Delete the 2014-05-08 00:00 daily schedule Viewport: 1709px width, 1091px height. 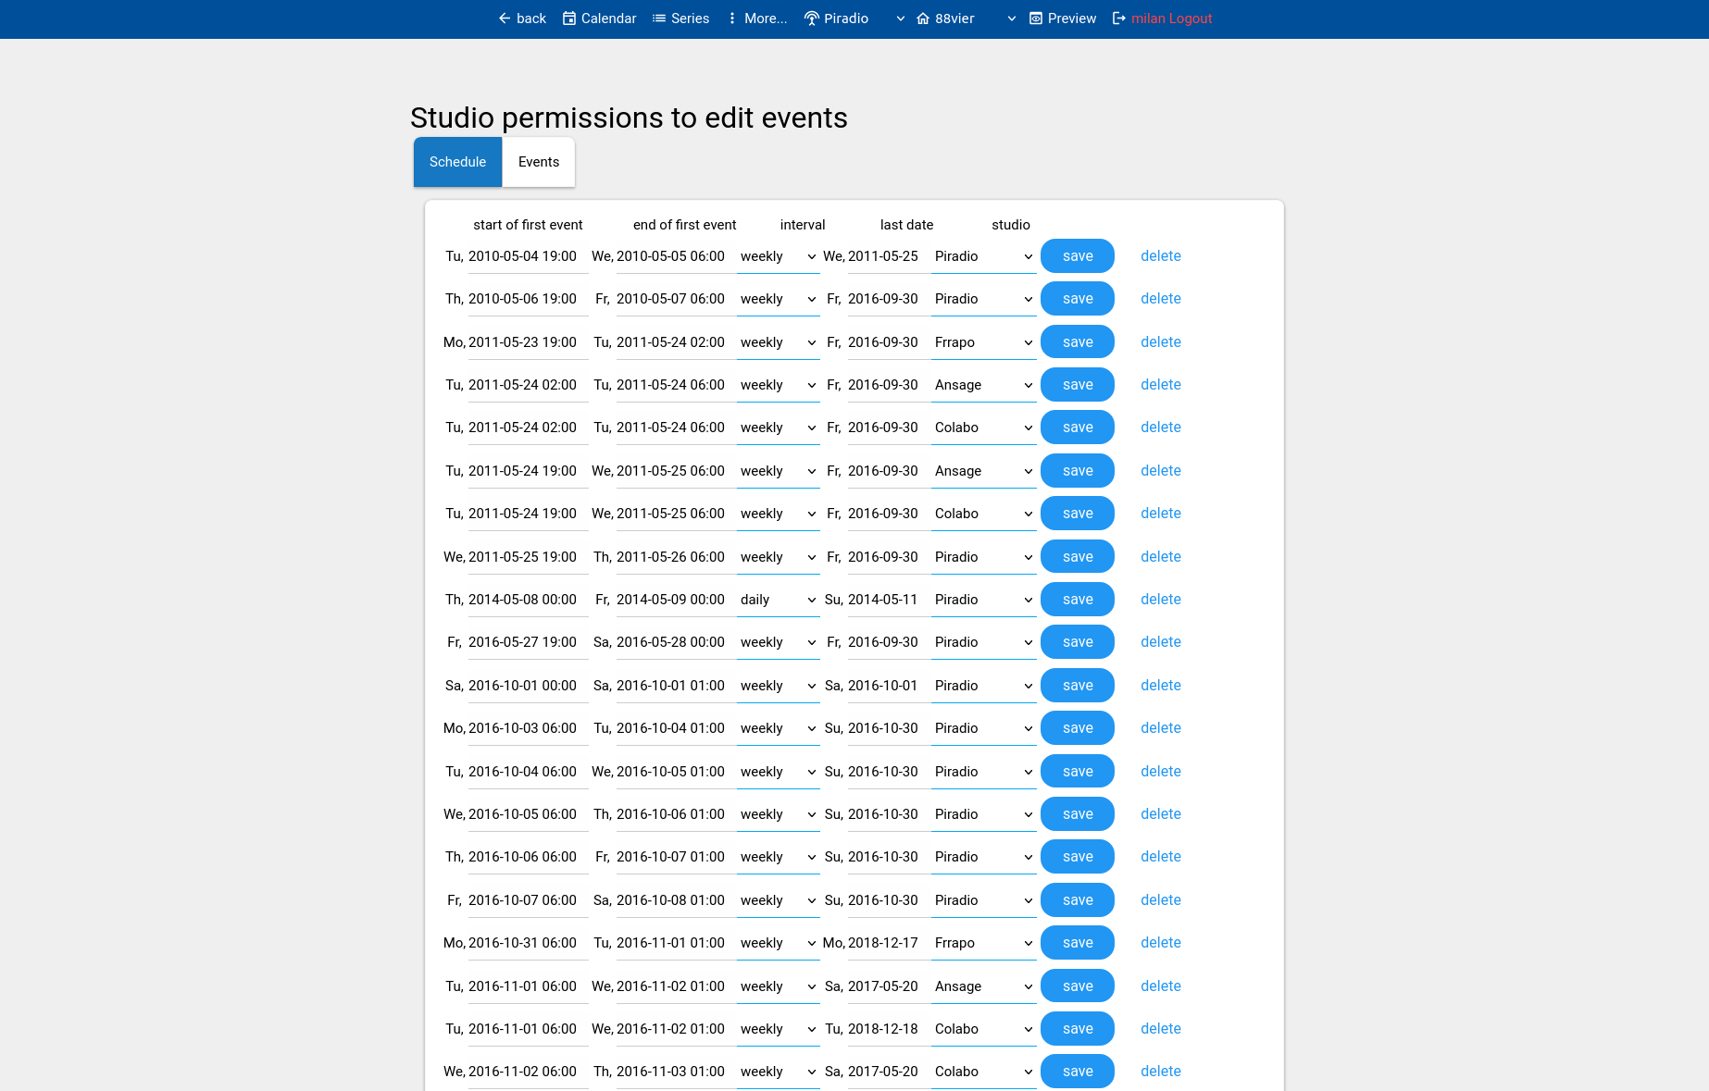click(x=1160, y=600)
